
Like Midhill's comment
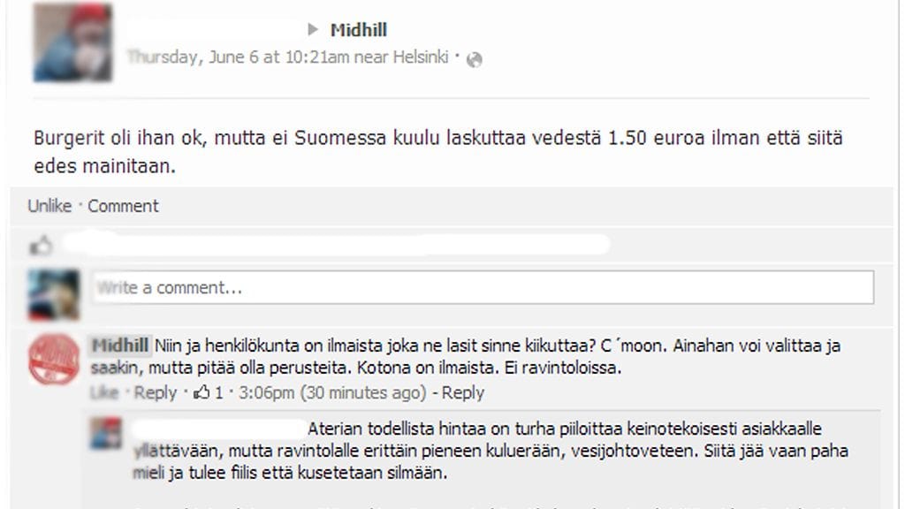[x=103, y=392]
